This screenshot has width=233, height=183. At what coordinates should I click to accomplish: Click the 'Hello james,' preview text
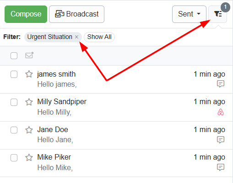coord(57,84)
